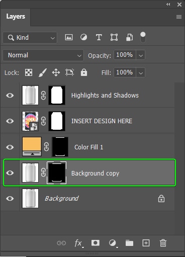Open the fx layer style menu
Screen dimensions: 185x257
[79, 243]
